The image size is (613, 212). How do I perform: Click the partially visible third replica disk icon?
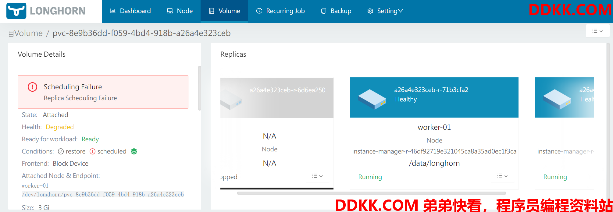557,99
